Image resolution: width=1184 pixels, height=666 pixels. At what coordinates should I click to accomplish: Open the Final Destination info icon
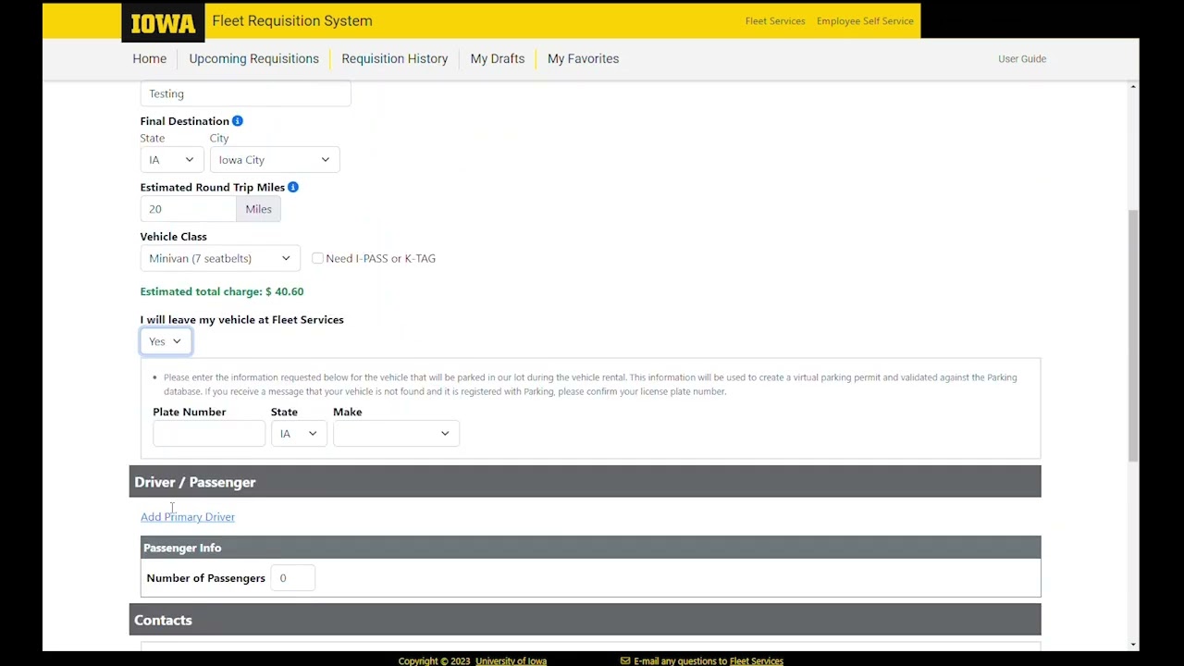click(x=238, y=121)
